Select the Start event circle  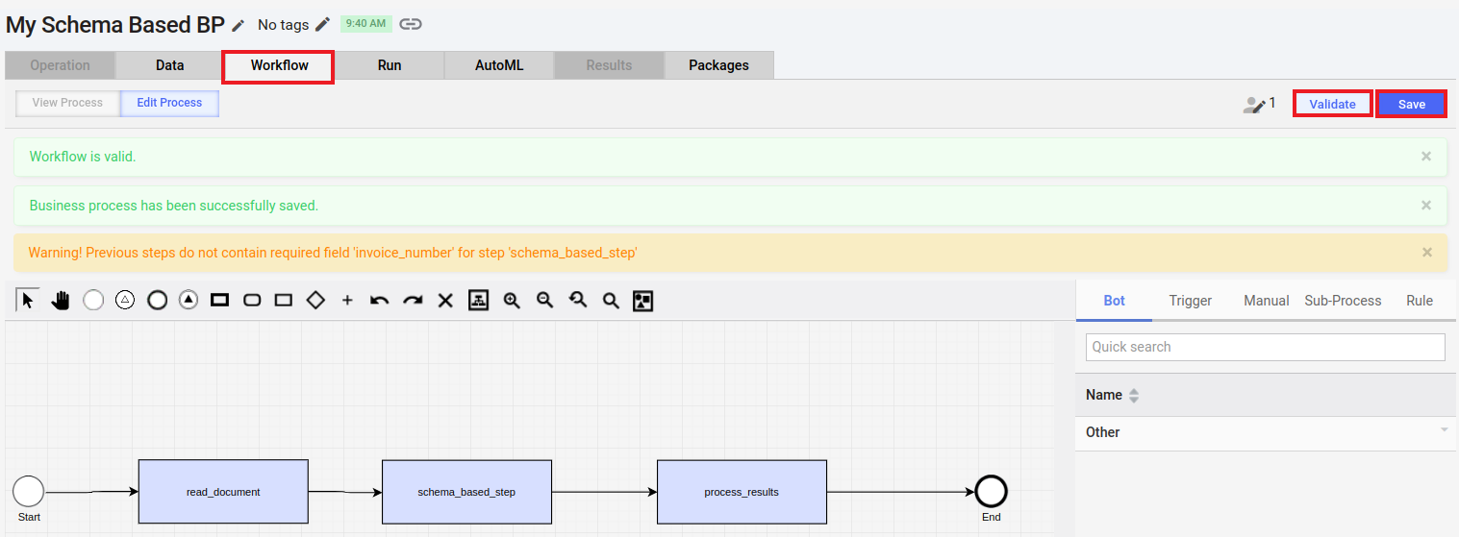[29, 492]
